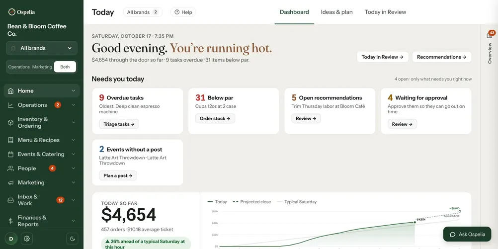The image size is (498, 249).
Task: Click the Ospelia logo icon
Action: coord(12,12)
